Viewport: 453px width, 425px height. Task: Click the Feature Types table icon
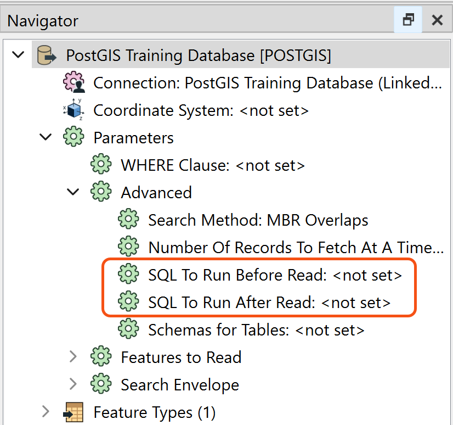(x=73, y=412)
